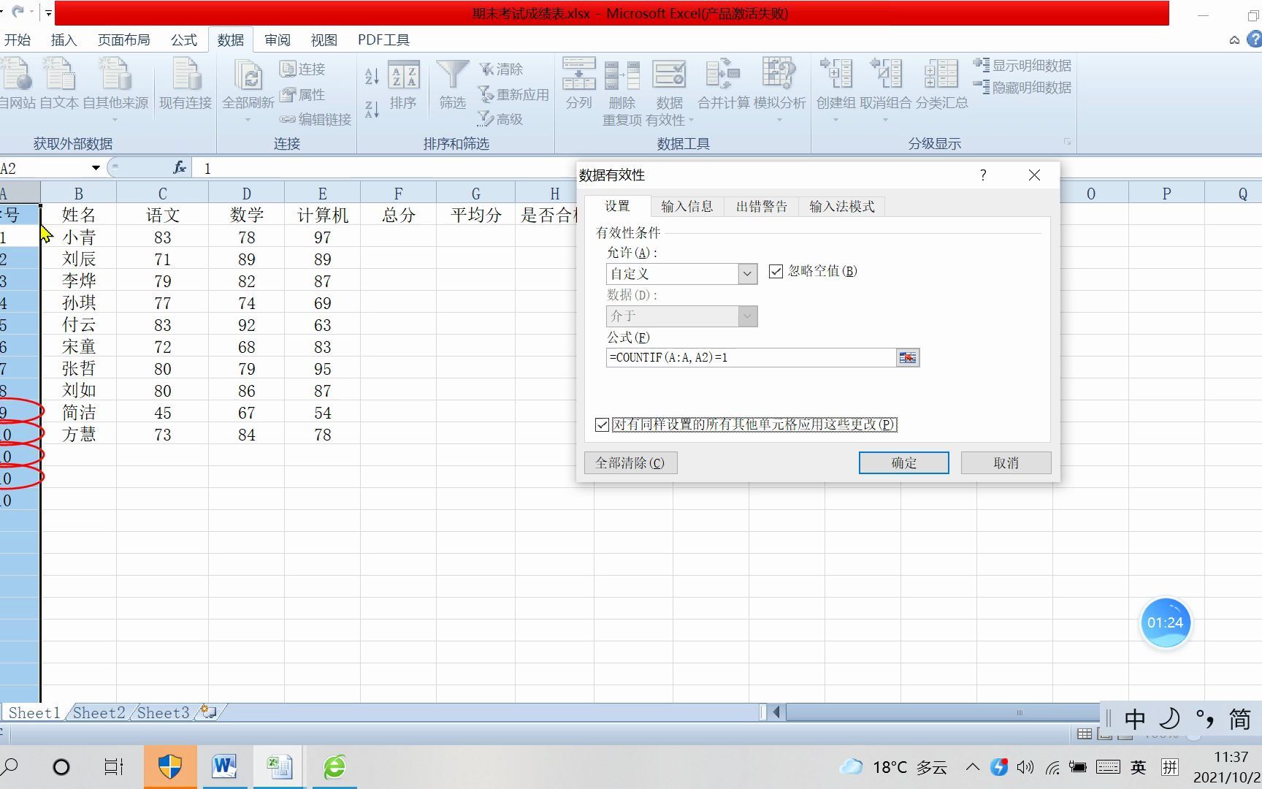
Task: Switch to the 审阅 ribbon tab
Action: 278,40
